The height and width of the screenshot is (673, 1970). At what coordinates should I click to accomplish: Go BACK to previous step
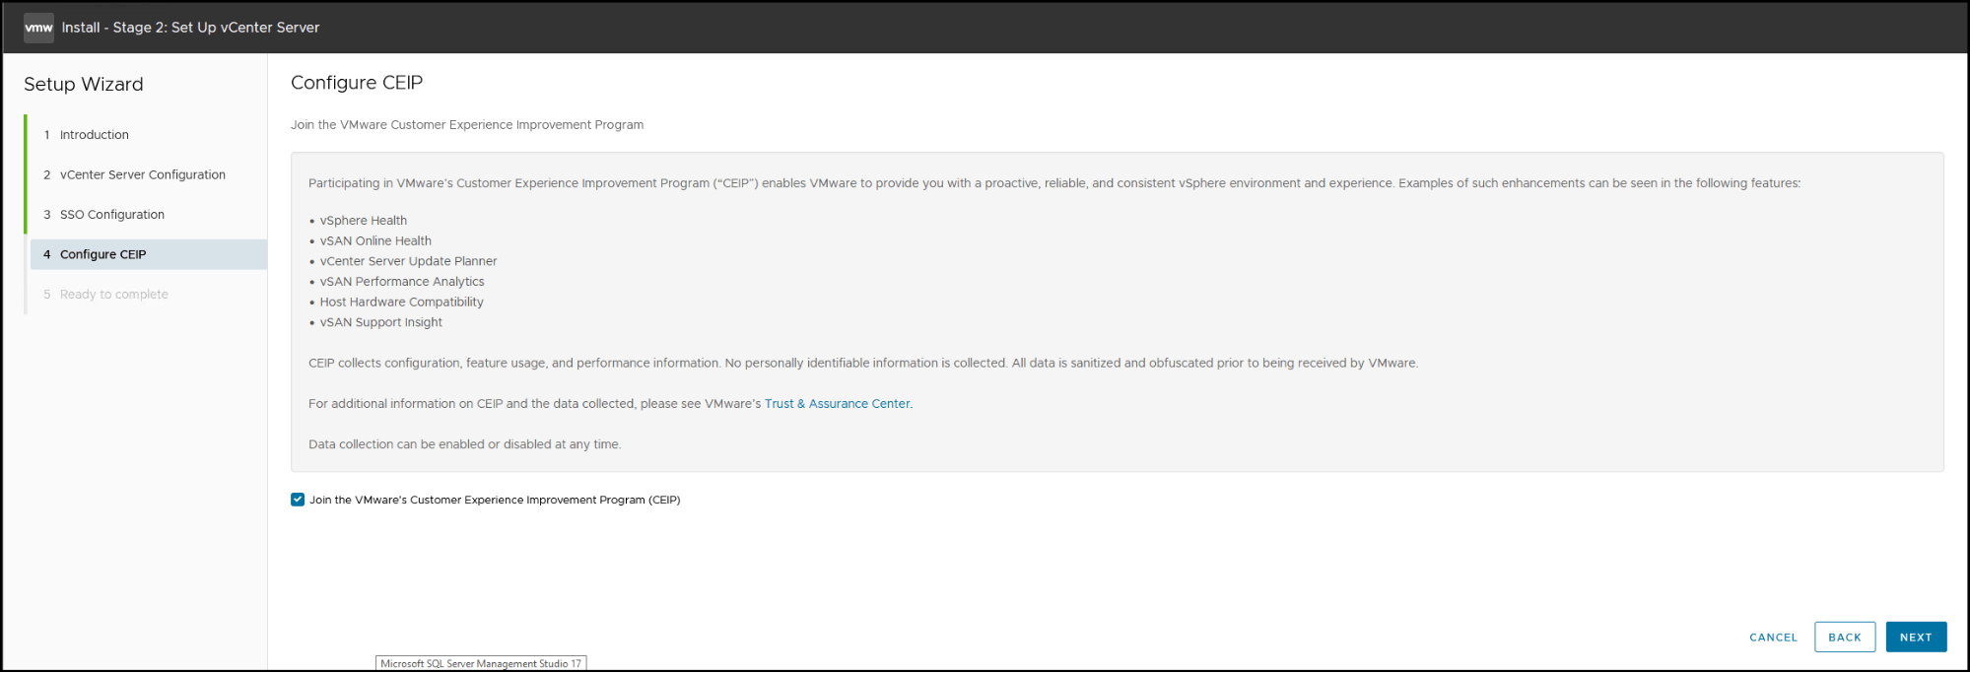coord(1845,638)
